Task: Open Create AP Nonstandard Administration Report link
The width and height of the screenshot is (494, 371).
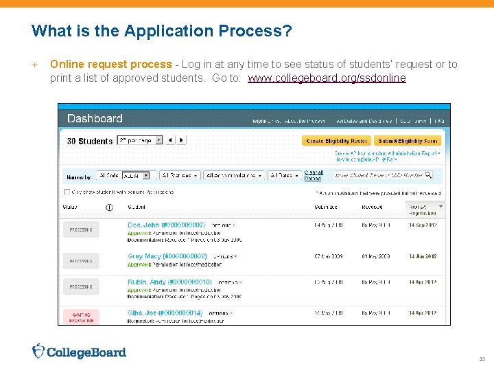Action: (x=387, y=153)
